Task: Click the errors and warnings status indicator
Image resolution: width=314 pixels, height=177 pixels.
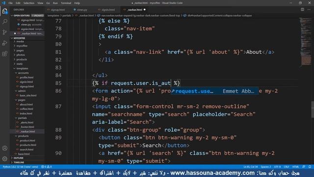Action: point(47,167)
